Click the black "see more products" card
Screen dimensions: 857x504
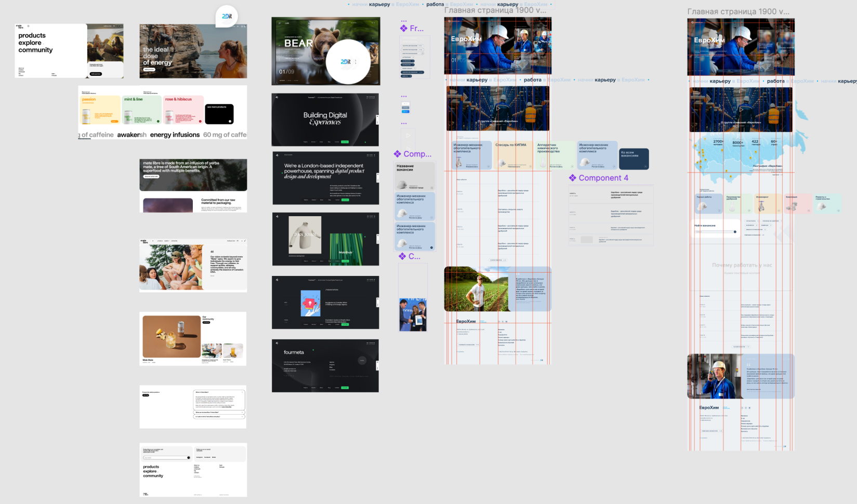pos(219,114)
